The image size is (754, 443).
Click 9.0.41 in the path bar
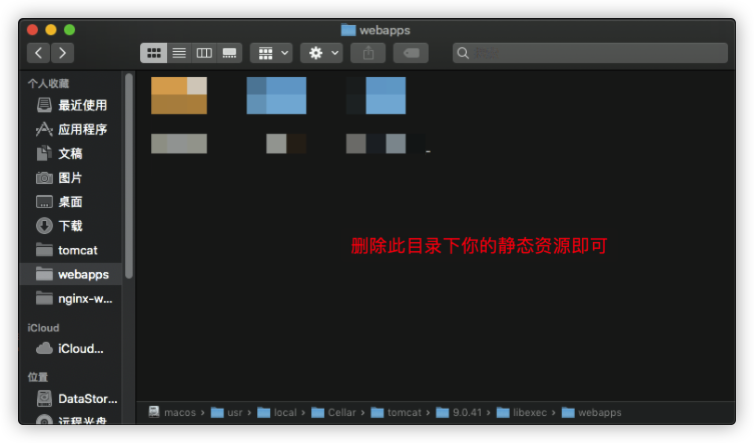tap(459, 412)
